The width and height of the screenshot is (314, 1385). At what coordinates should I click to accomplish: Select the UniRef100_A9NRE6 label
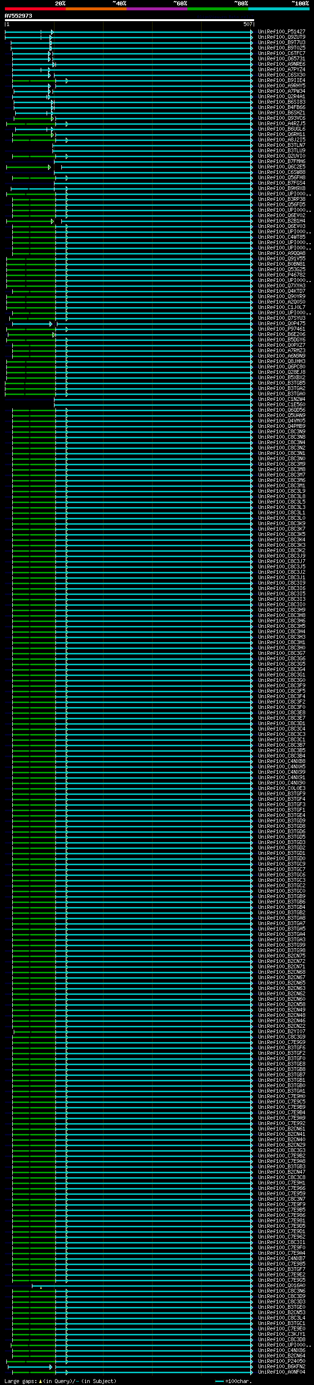click(282, 64)
